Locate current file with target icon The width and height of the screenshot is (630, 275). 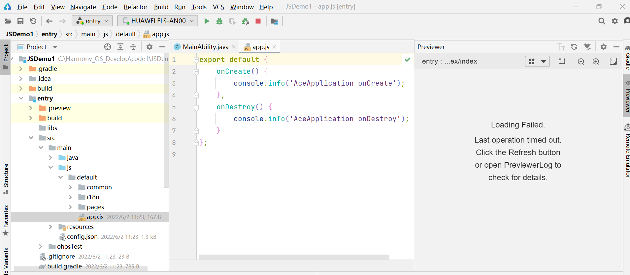pyautogui.click(x=108, y=47)
